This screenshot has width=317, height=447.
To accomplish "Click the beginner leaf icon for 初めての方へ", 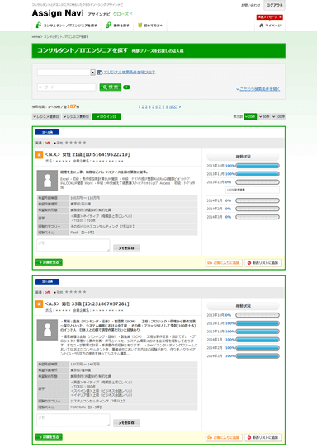I will pos(140,26).
